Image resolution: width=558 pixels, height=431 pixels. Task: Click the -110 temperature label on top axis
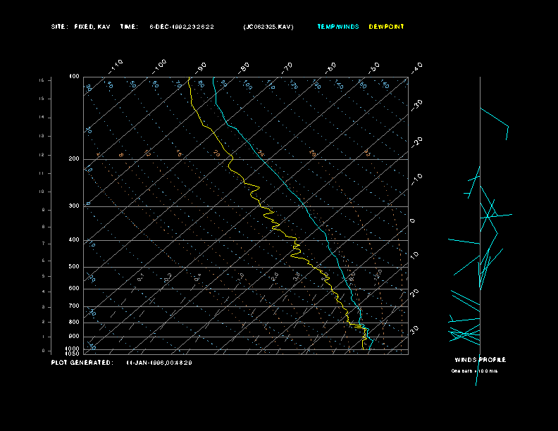[x=117, y=65]
